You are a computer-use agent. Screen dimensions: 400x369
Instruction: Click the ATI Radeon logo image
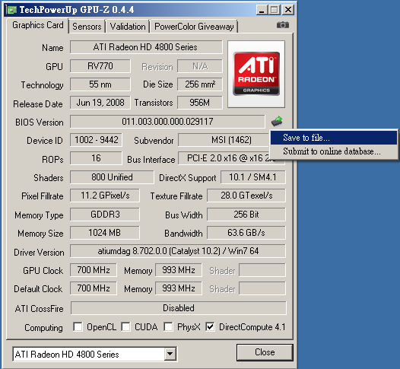(256, 74)
